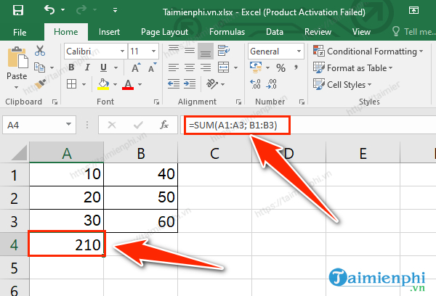Toggle Underline formatting

coord(103,67)
